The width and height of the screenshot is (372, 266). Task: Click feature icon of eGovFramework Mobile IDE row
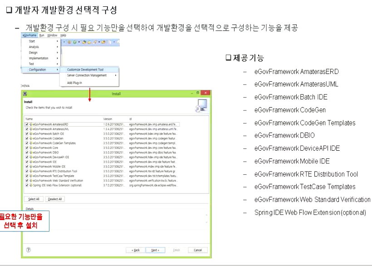point(31,167)
